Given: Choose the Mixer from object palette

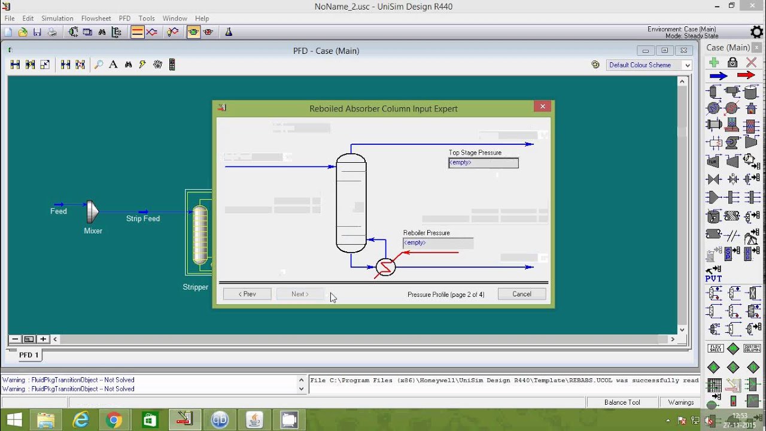Looking at the screenshot, I should pyautogui.click(x=713, y=197).
